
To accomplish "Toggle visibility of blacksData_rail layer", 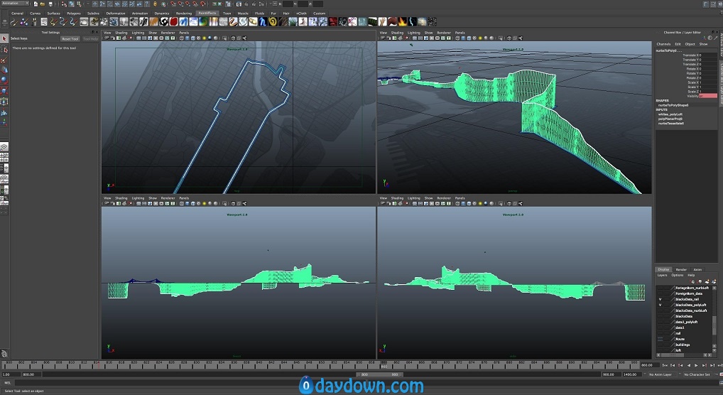I will (661, 299).
